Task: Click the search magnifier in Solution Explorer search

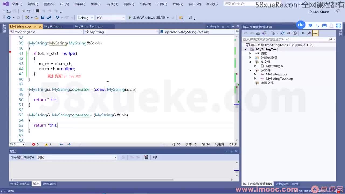Action: (330, 39)
